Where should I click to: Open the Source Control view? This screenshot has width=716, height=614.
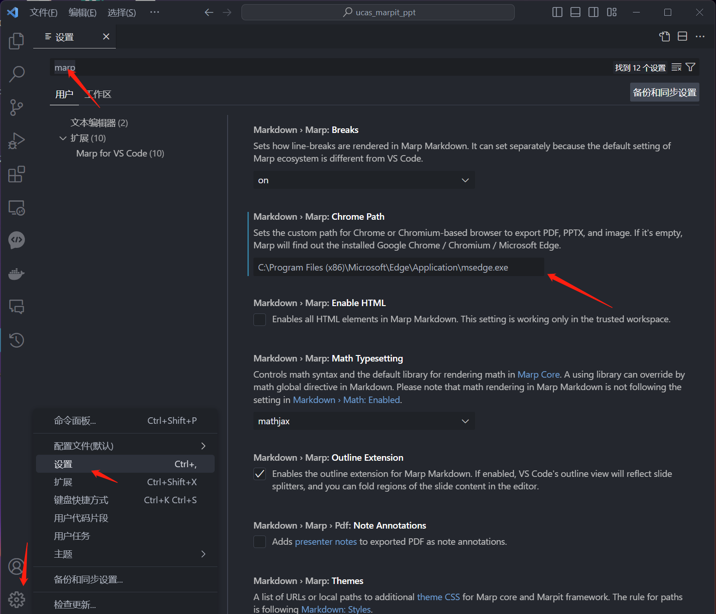17,107
